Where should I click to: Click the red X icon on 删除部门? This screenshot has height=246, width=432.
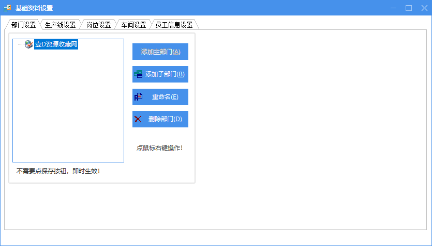[138, 119]
